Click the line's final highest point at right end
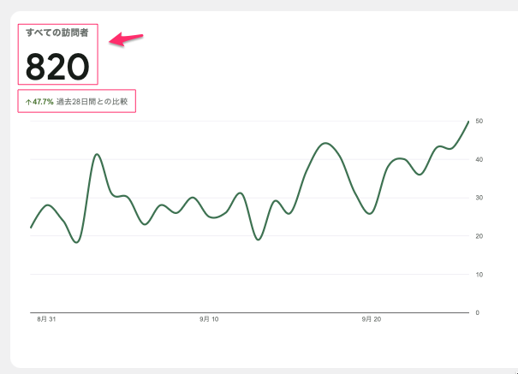This screenshot has height=374, width=518. tap(468, 122)
